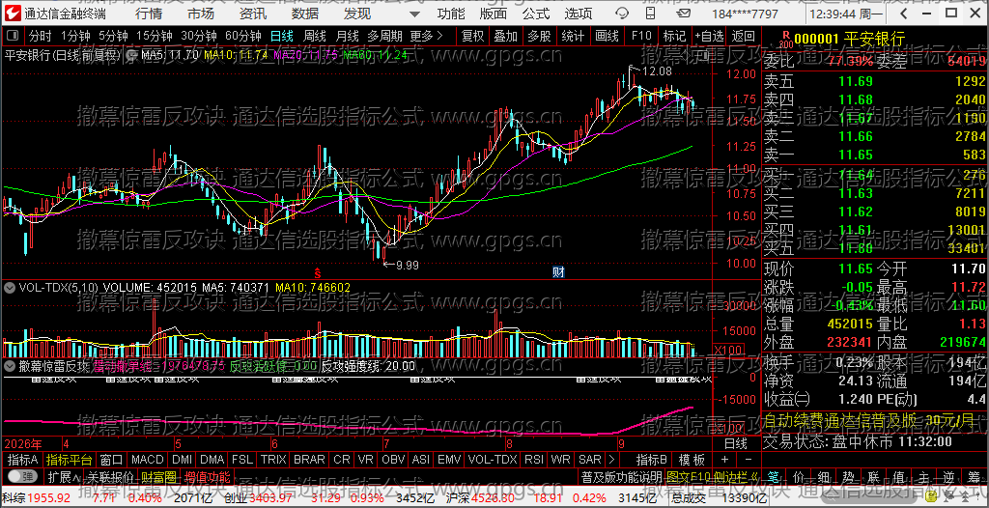Toggle 叠加 overlay mode
Image resolution: width=989 pixels, height=508 pixels.
(x=506, y=36)
